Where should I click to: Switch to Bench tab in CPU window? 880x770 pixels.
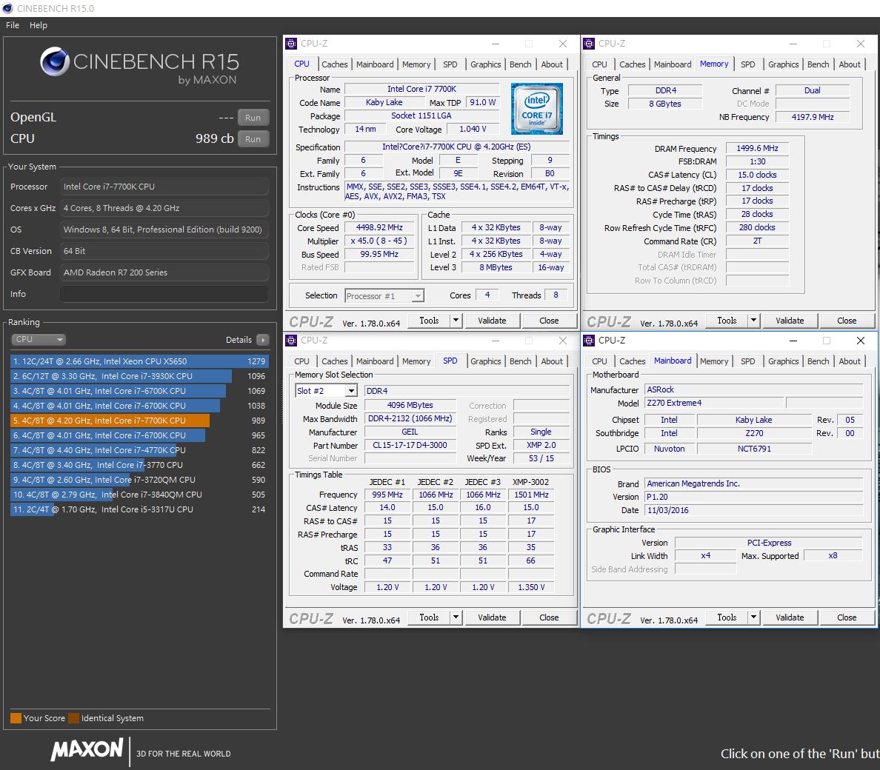point(520,64)
